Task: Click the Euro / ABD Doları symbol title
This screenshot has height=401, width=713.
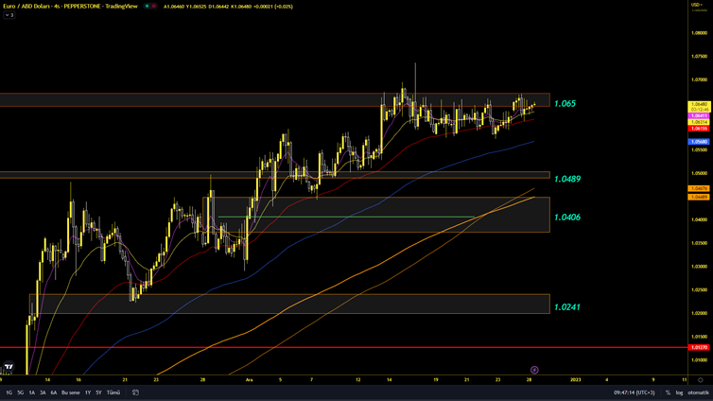Action: click(26, 7)
